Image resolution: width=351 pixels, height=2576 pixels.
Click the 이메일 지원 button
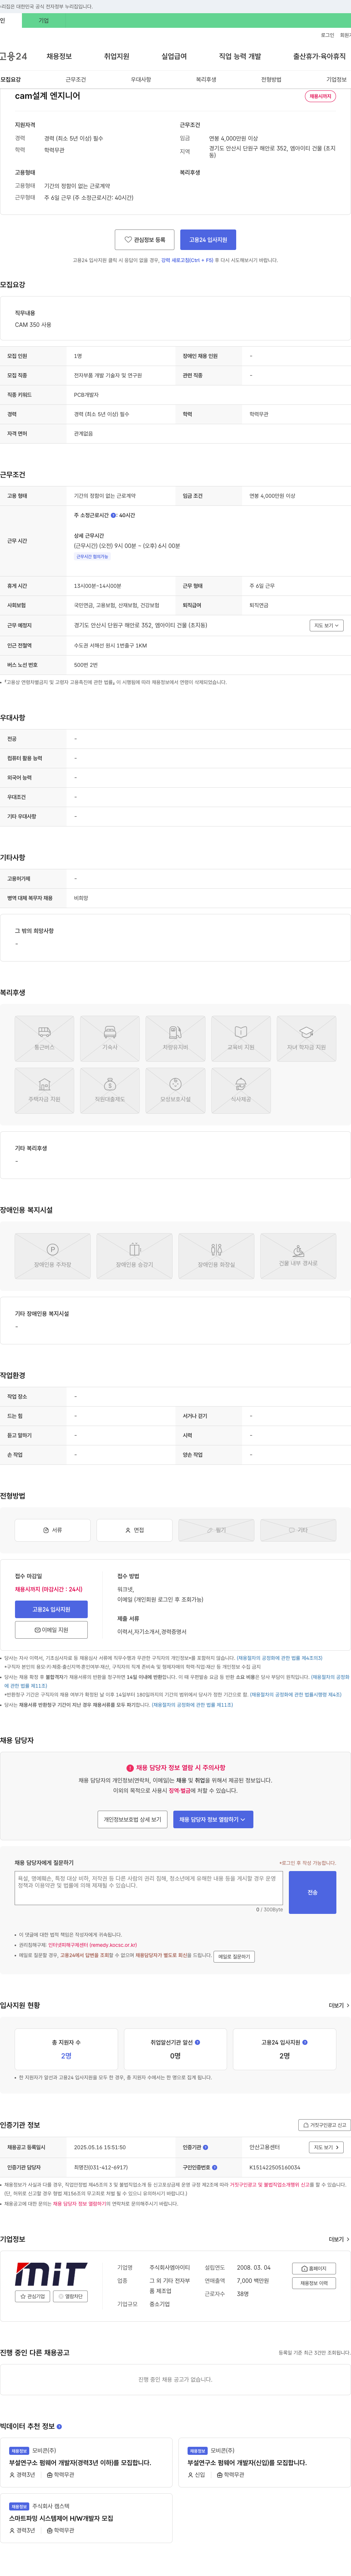(51, 1630)
